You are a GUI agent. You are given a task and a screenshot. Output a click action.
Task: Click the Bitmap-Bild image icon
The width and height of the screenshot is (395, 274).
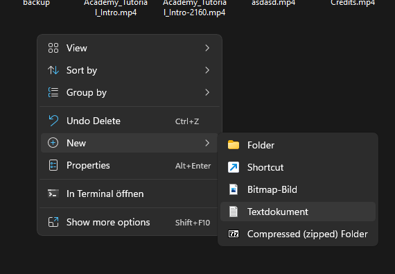pos(234,189)
